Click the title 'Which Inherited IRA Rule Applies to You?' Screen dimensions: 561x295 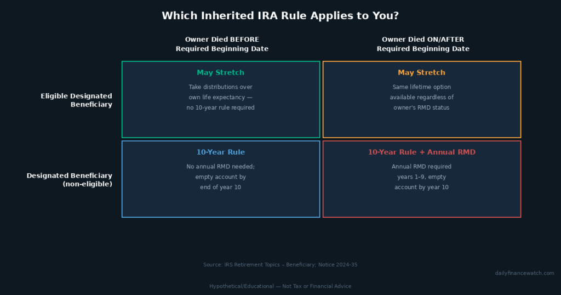pos(280,16)
